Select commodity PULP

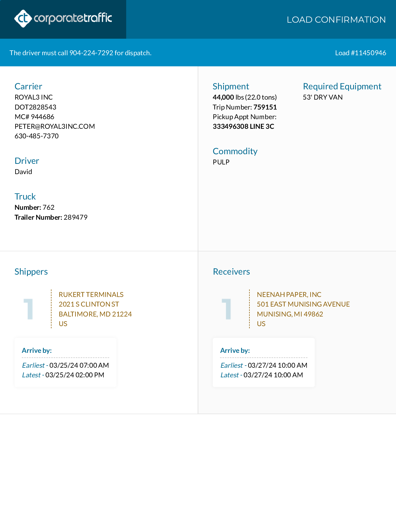[221, 162]
